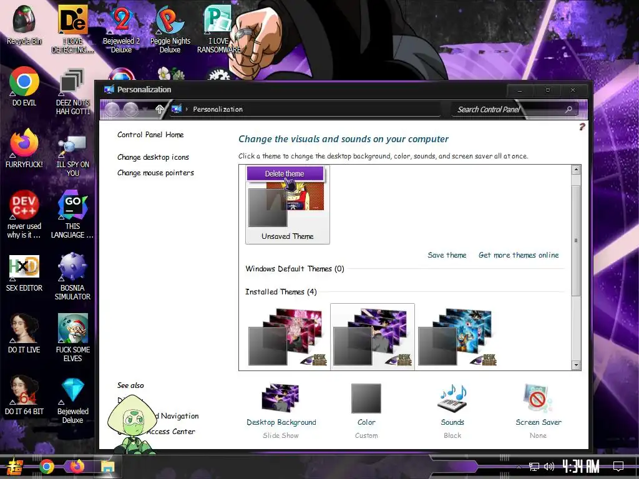This screenshot has height=479, width=639.
Task: Click the up arrow navigation button
Action: pyautogui.click(x=160, y=109)
